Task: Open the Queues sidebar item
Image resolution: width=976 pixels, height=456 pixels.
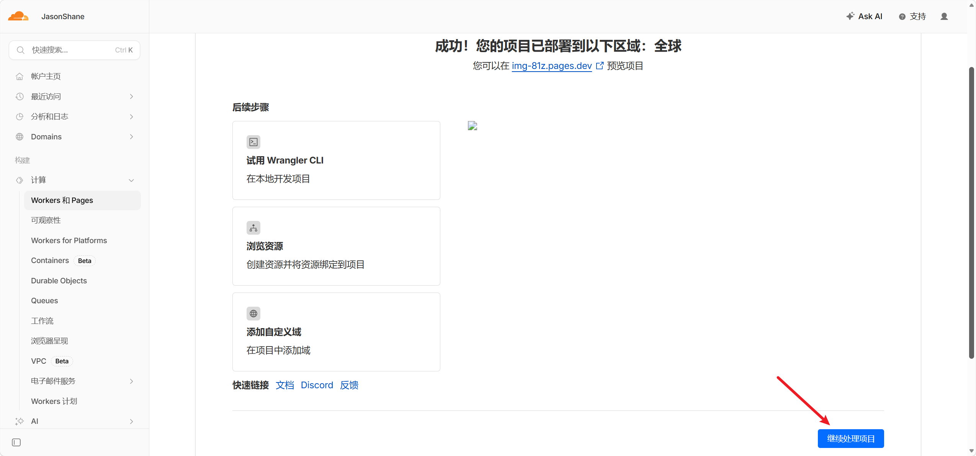Action: (44, 301)
